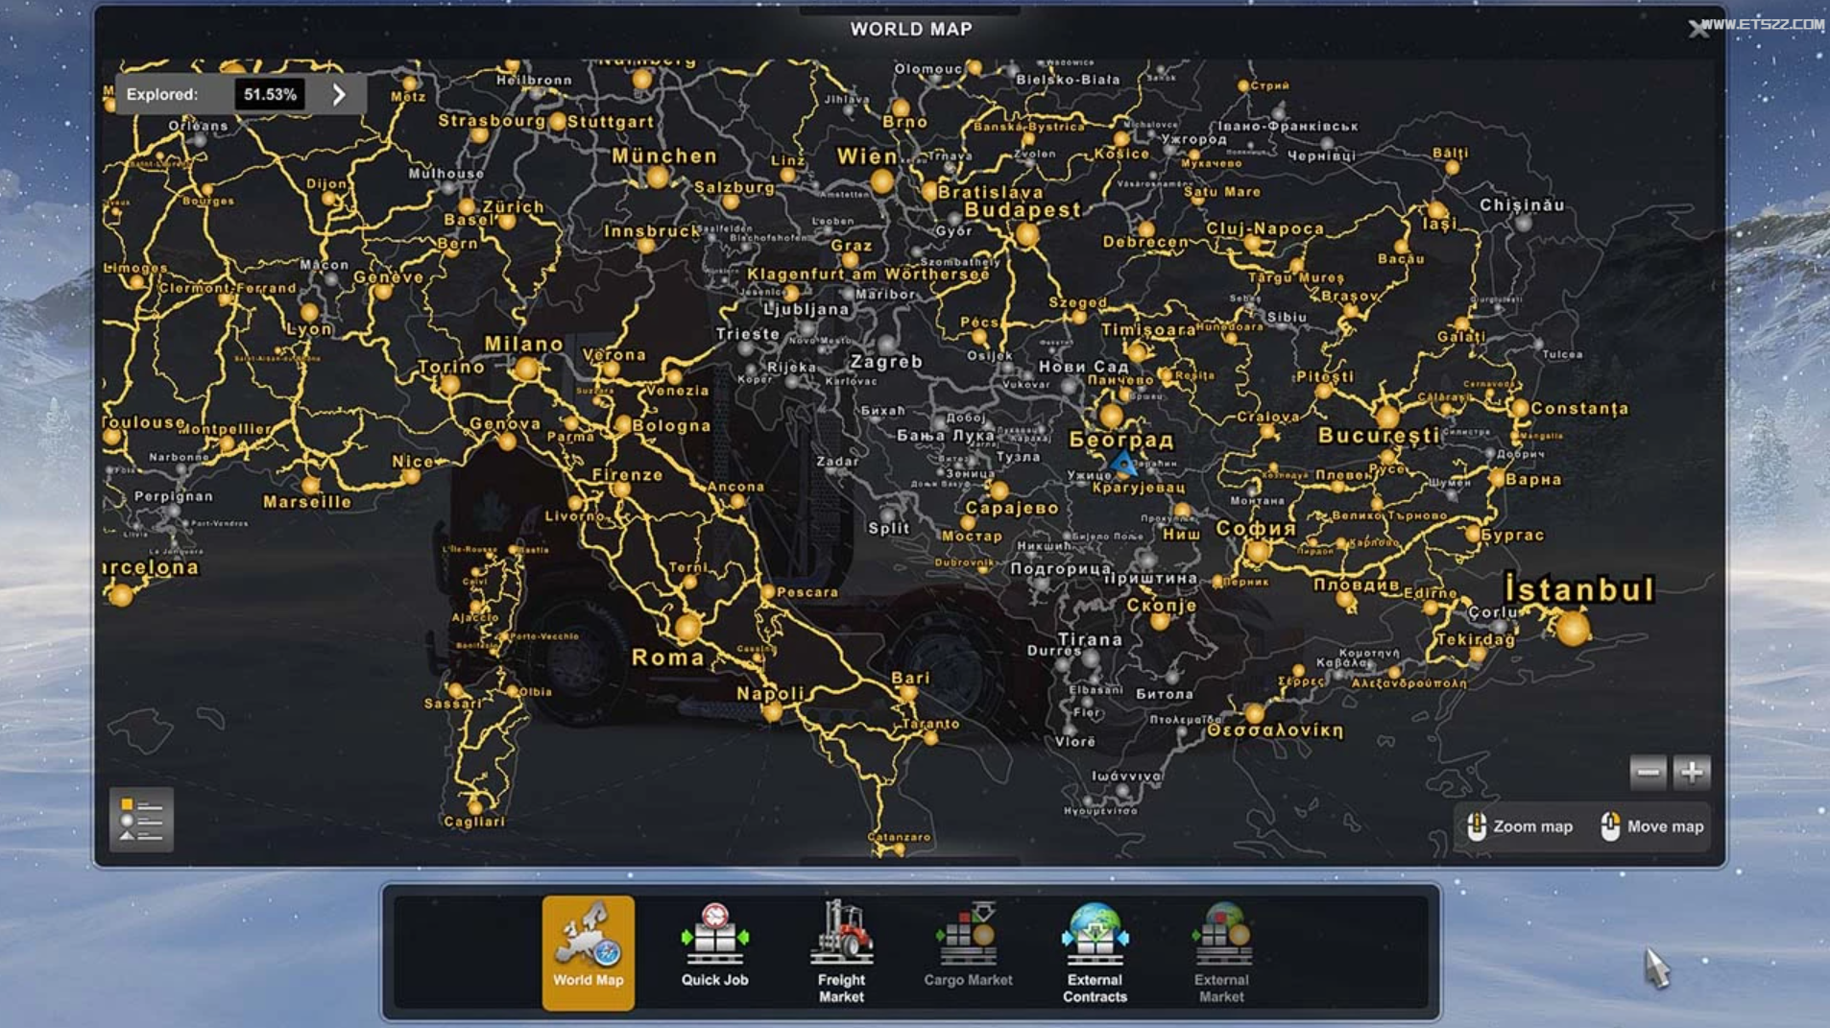Screen dimensions: 1830x1028
Task: Click the Cagliari city label
Action: [x=474, y=822]
